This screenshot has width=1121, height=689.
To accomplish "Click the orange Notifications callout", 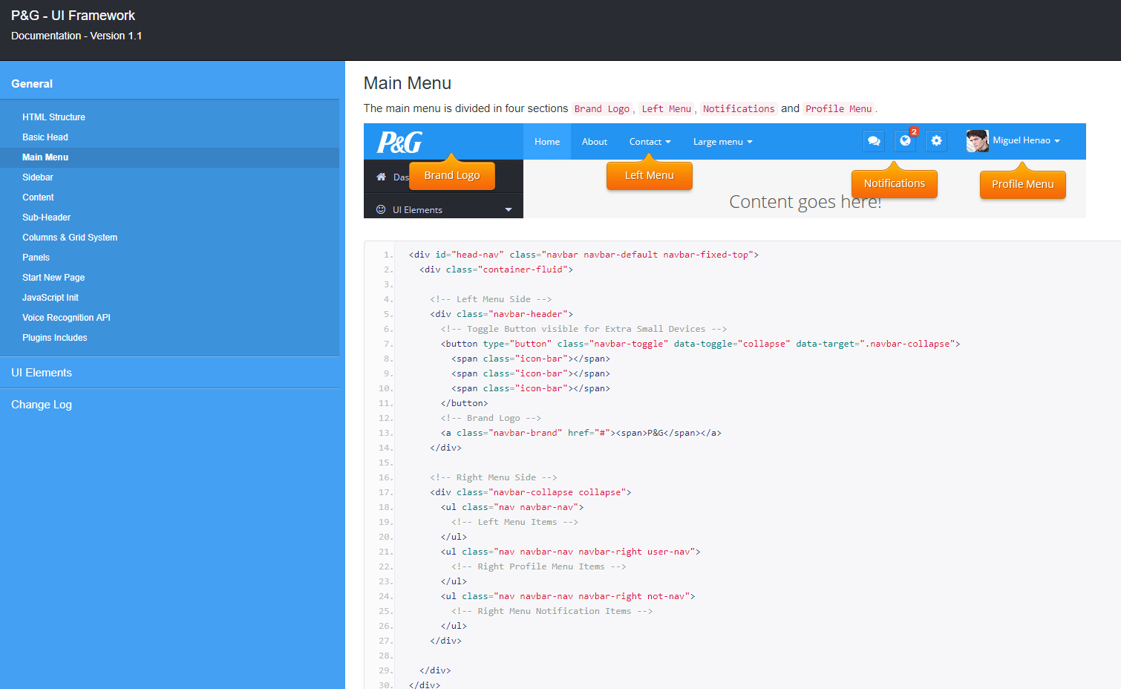I will click(894, 183).
